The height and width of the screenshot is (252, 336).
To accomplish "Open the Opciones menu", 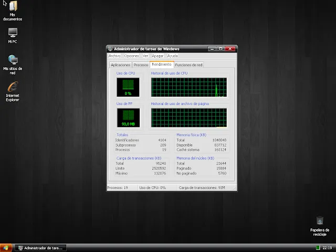I will pos(132,56).
